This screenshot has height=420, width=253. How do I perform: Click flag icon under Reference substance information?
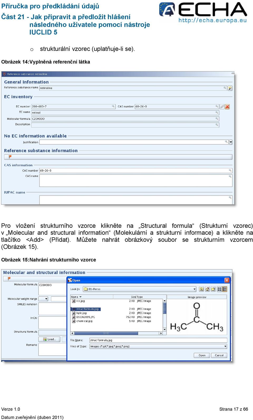(10, 157)
